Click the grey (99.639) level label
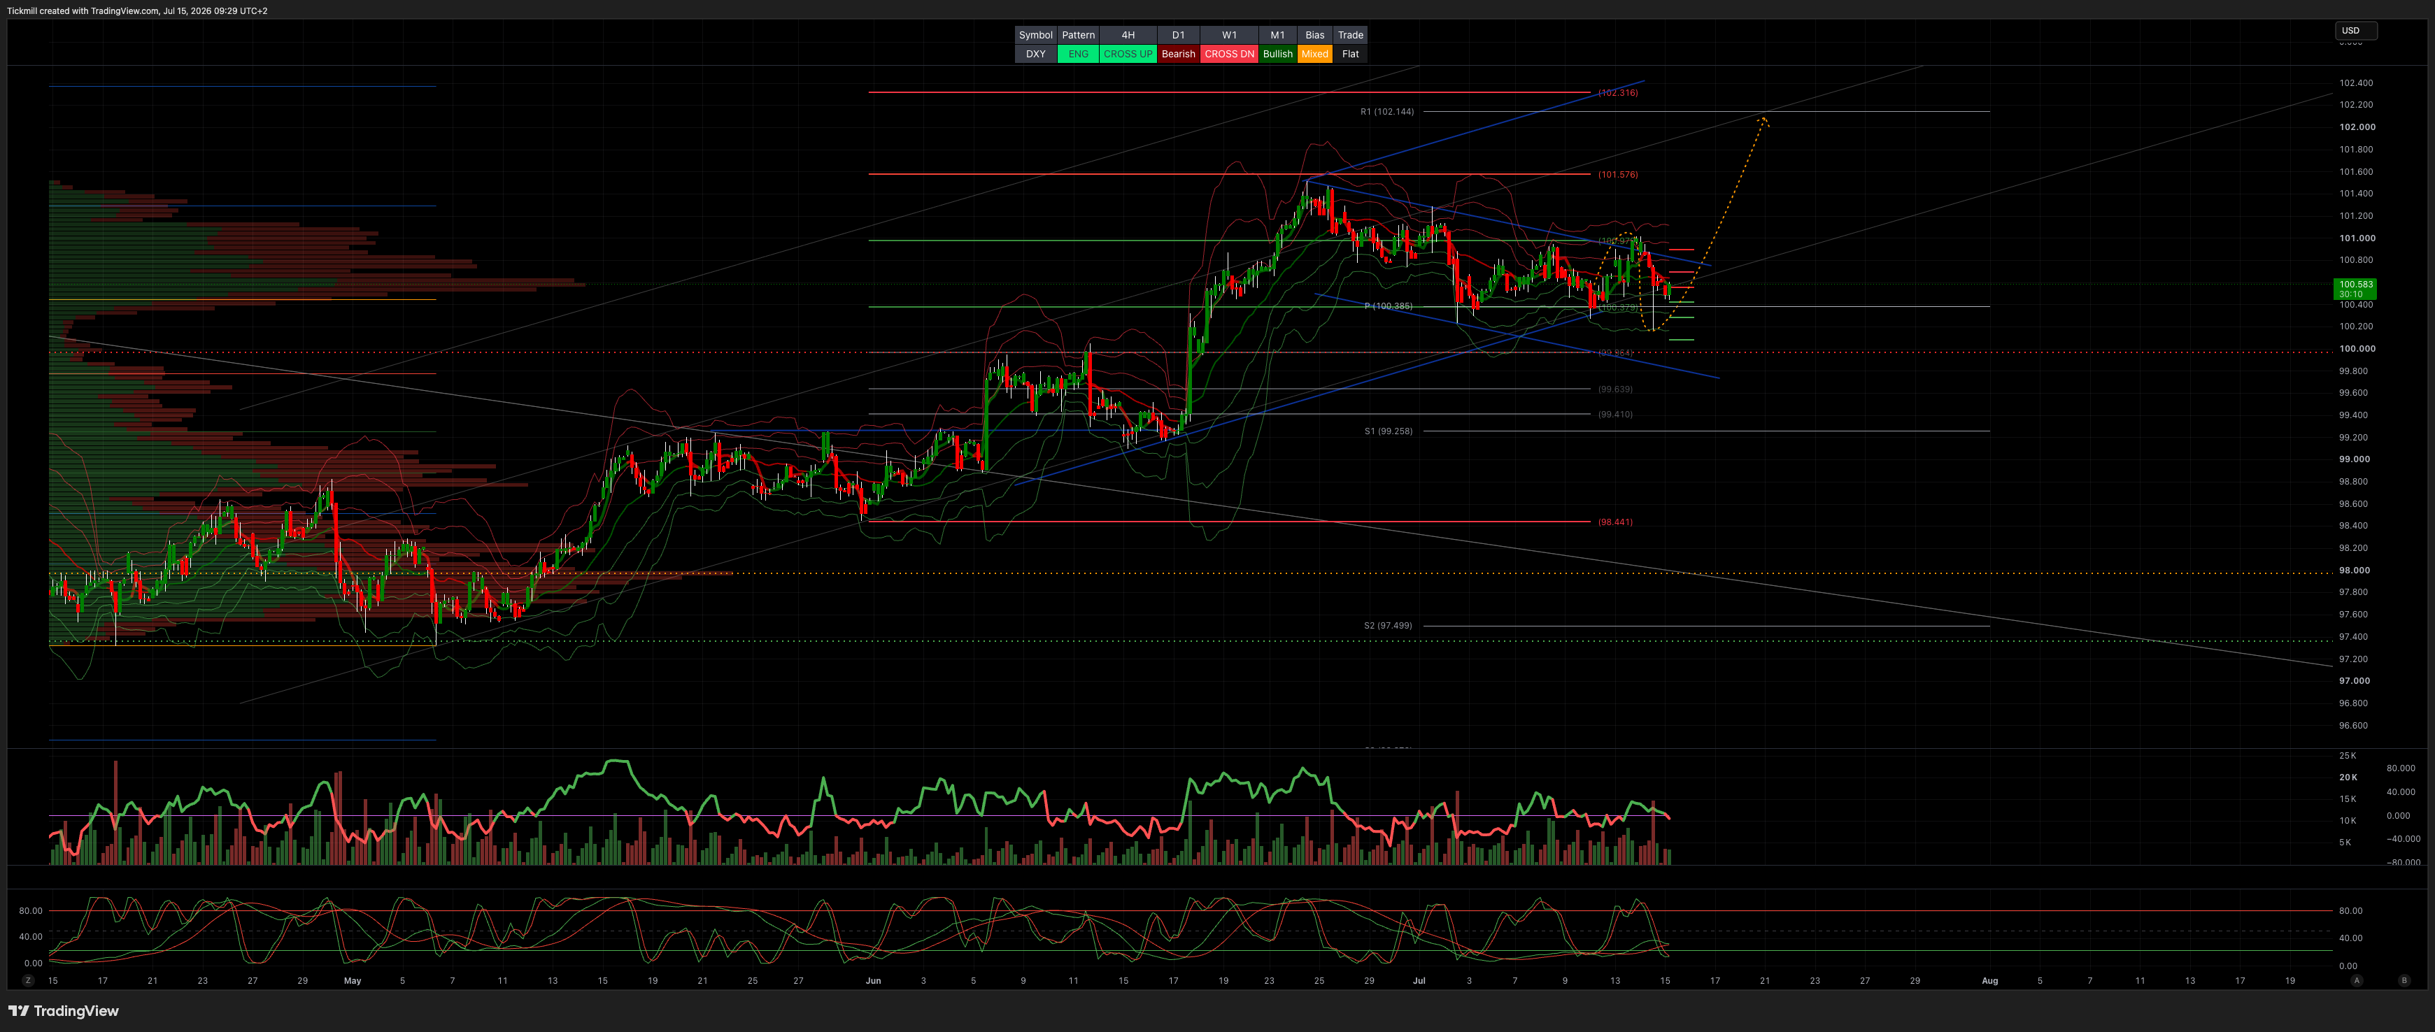 (1614, 389)
